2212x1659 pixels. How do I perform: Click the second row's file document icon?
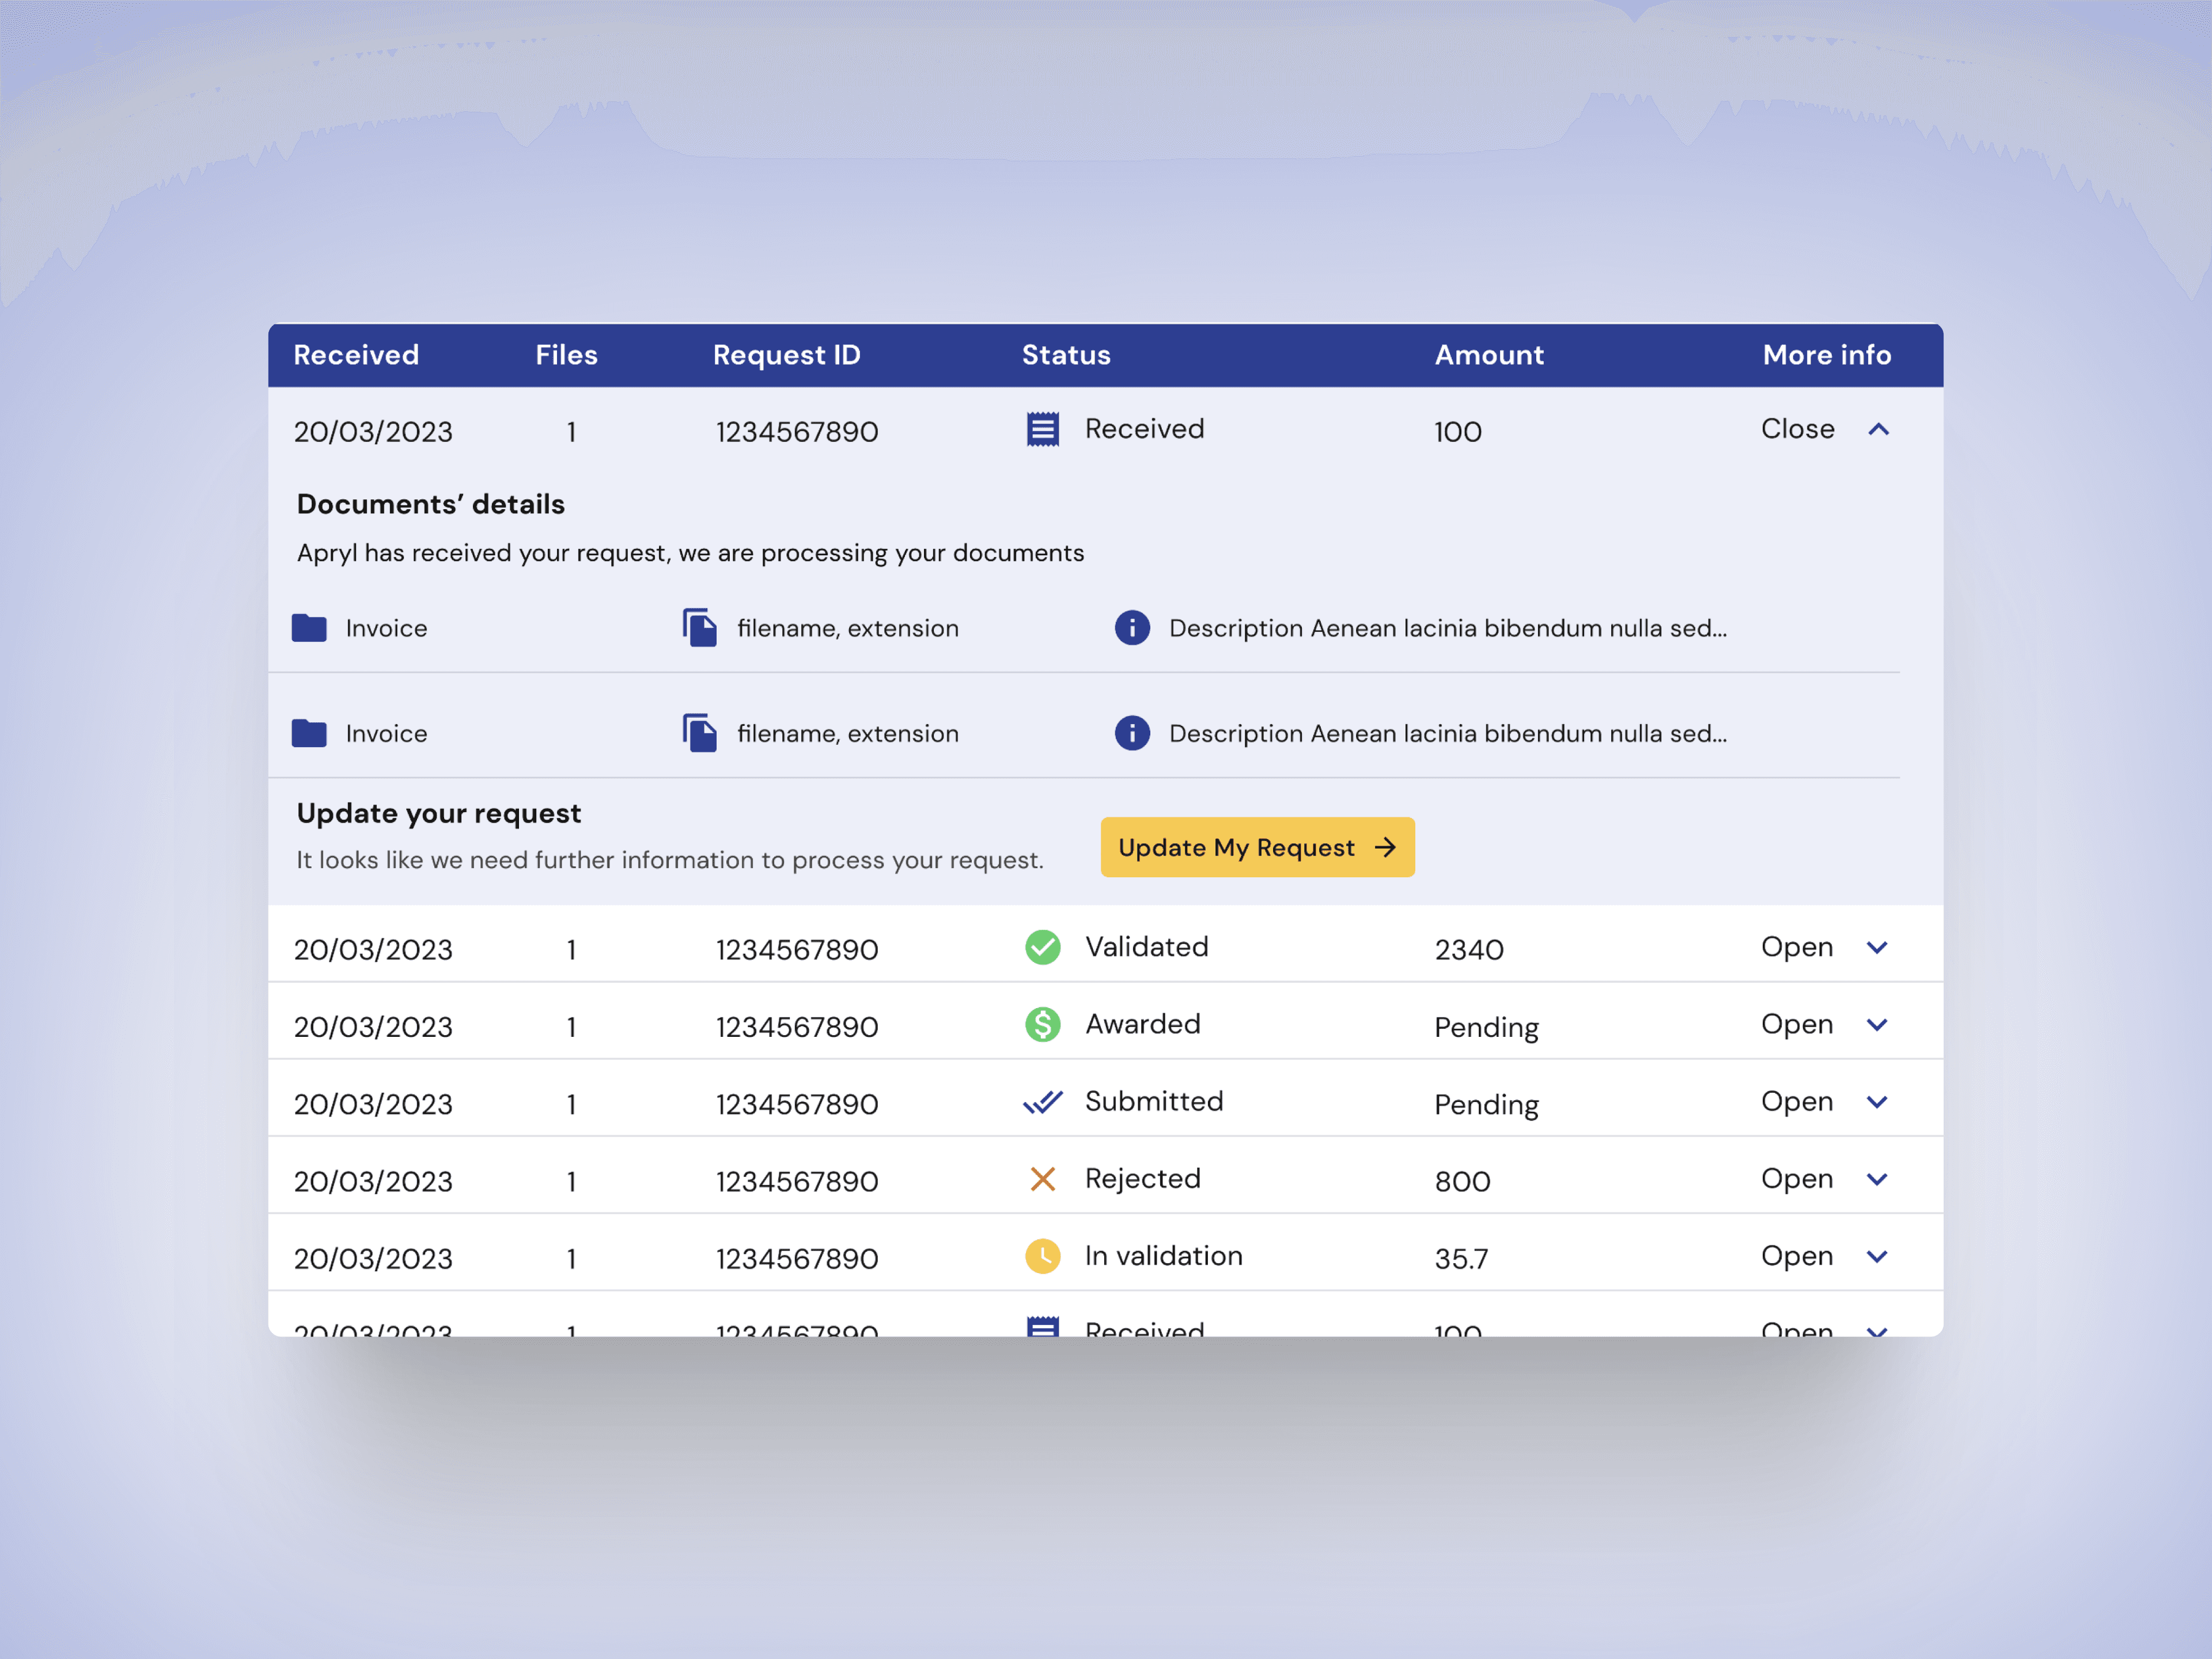[700, 733]
